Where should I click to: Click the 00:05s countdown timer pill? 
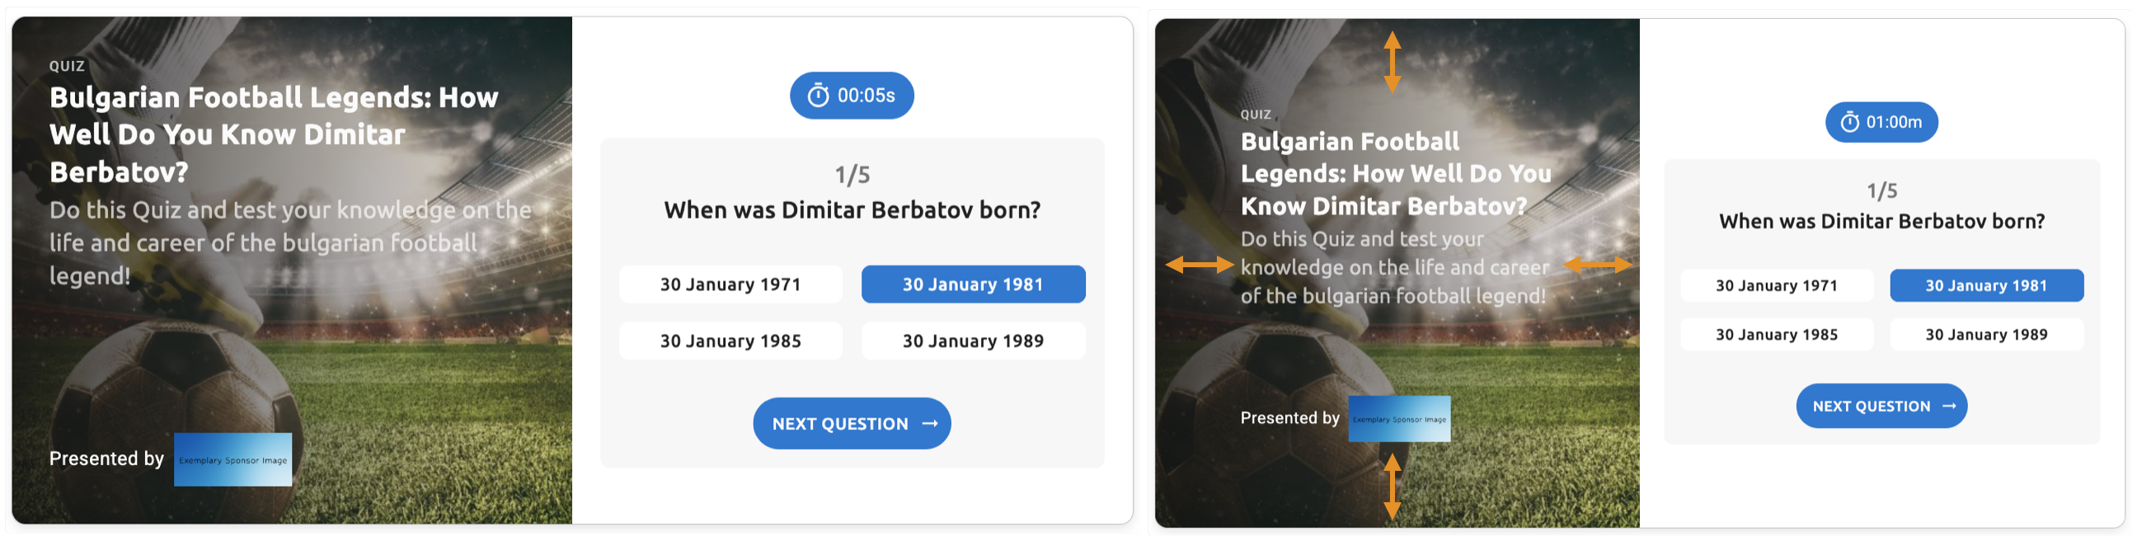[852, 96]
